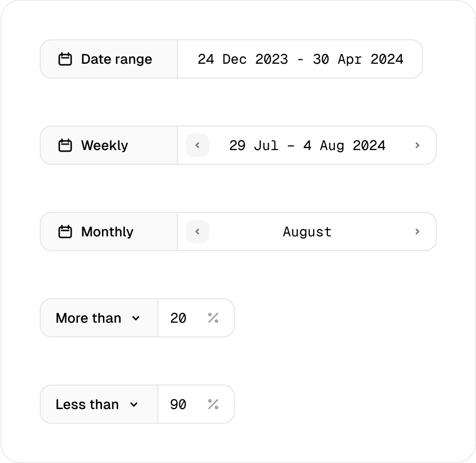The height and width of the screenshot is (463, 476).
Task: Go back to the previous month from August
Action: coord(198,232)
